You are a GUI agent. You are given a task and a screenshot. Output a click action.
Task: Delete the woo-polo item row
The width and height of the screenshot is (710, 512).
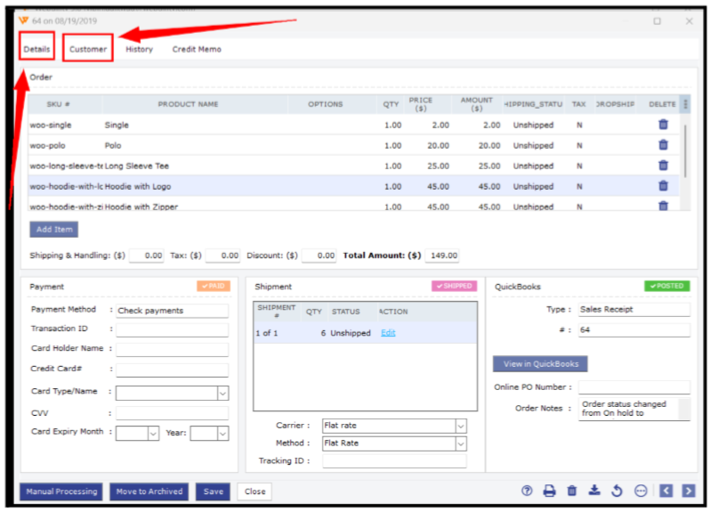pos(663,145)
